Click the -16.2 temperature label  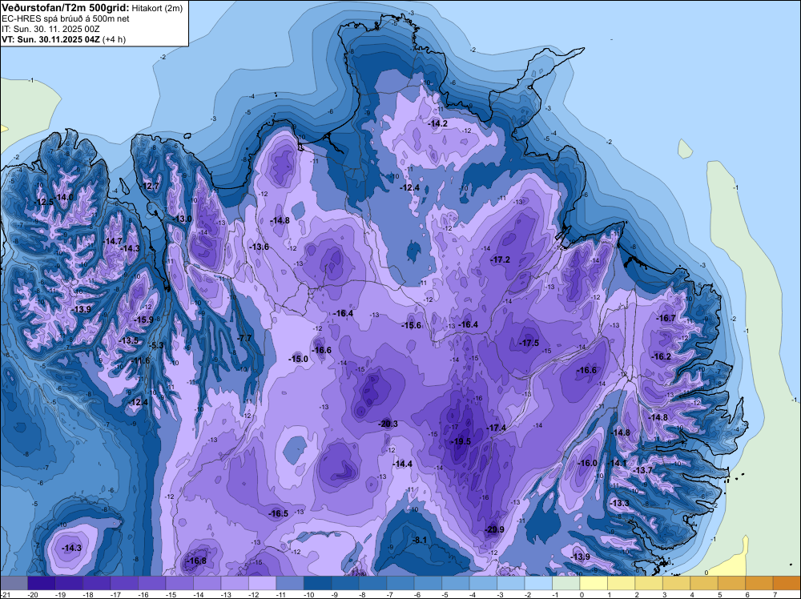click(662, 356)
